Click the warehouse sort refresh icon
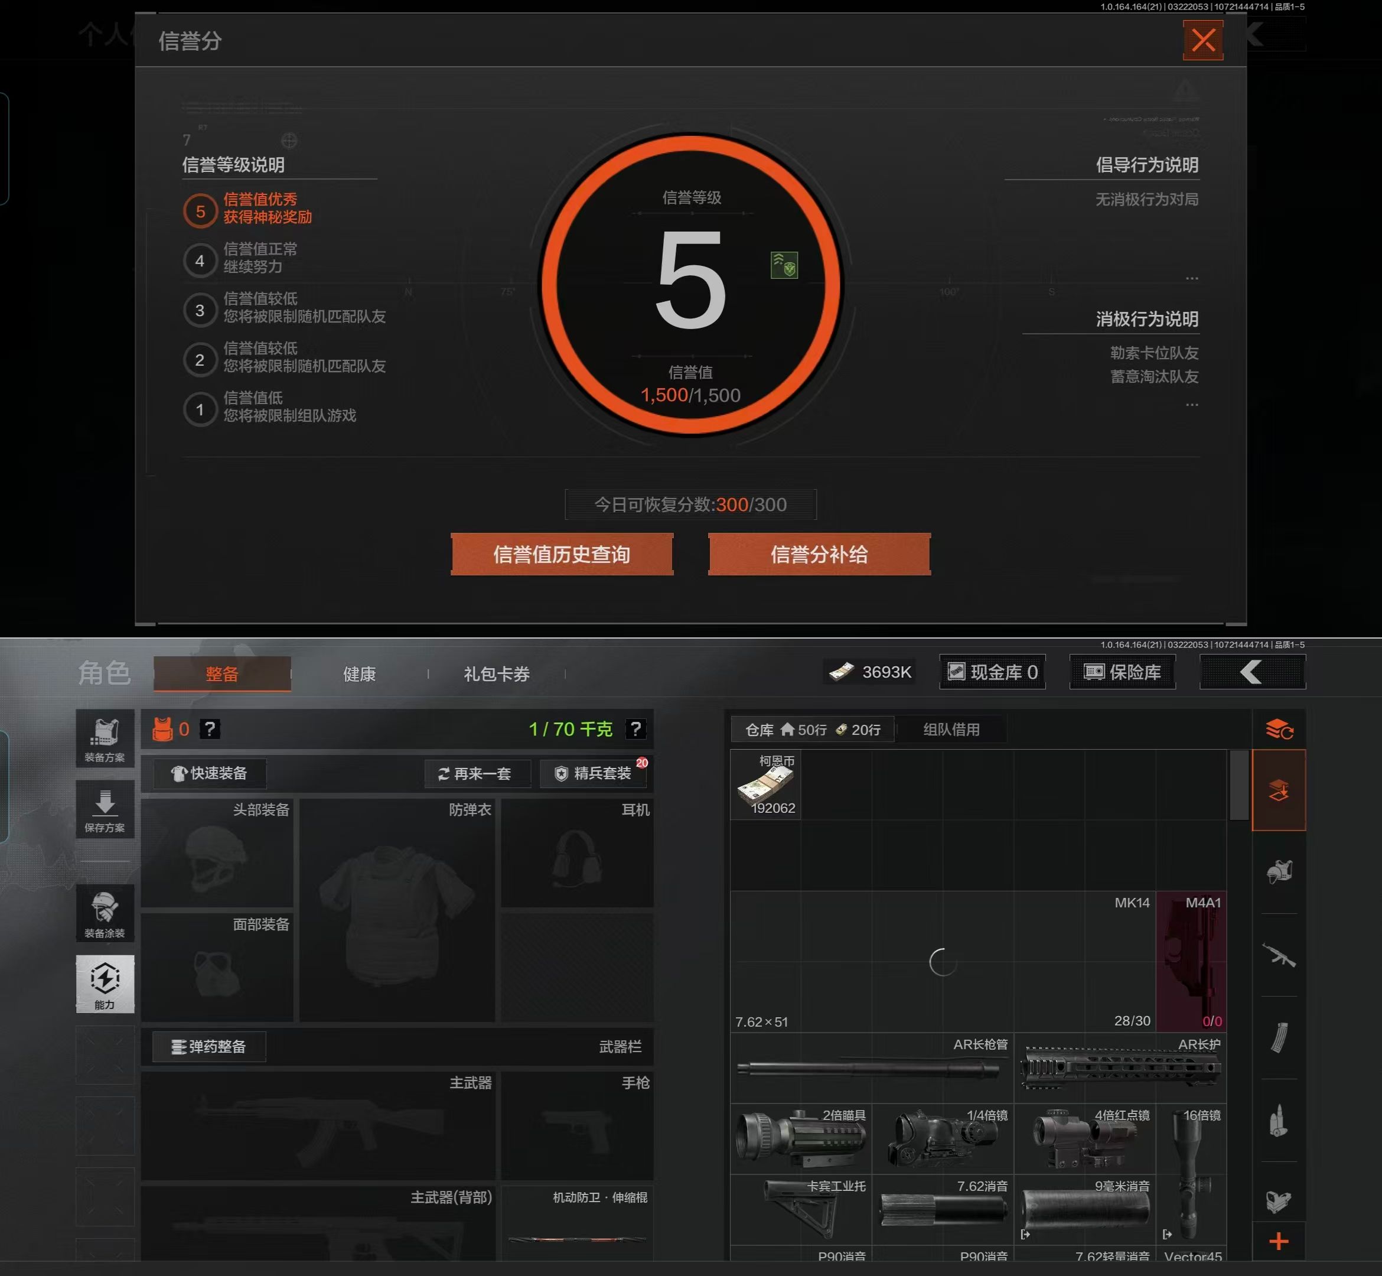Screen dimensions: 1382x1276 pyautogui.click(x=1279, y=729)
